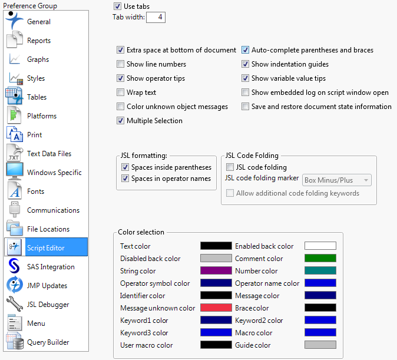The image size is (397, 360).
Task: Change the String color purple swatch
Action: (x=216, y=270)
